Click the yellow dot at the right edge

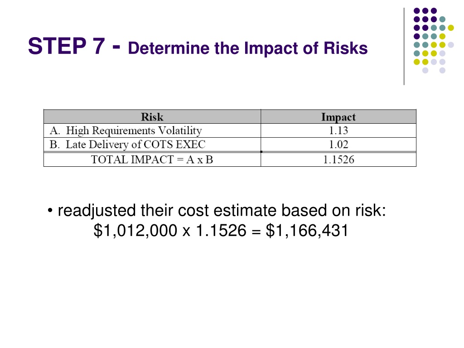(451, 28)
